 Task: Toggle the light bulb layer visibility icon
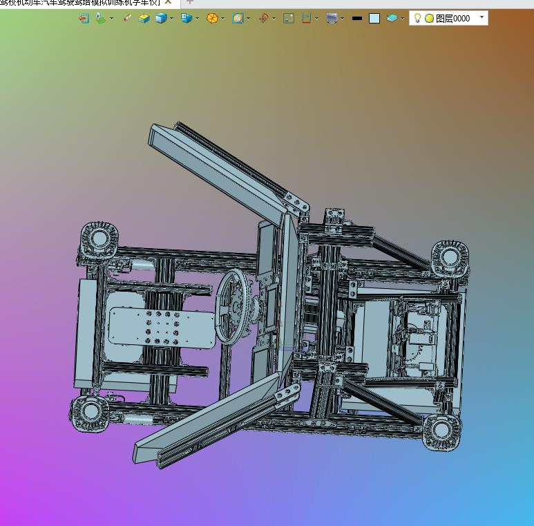[x=417, y=18]
